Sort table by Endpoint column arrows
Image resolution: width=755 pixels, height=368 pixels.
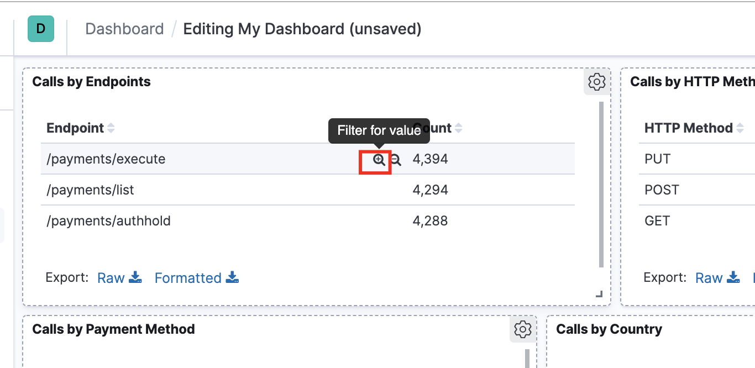tap(111, 128)
